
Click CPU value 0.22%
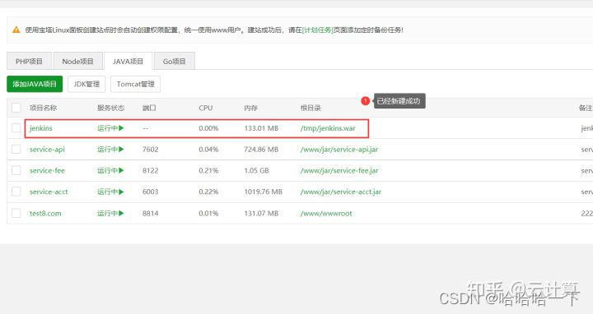[x=208, y=192]
